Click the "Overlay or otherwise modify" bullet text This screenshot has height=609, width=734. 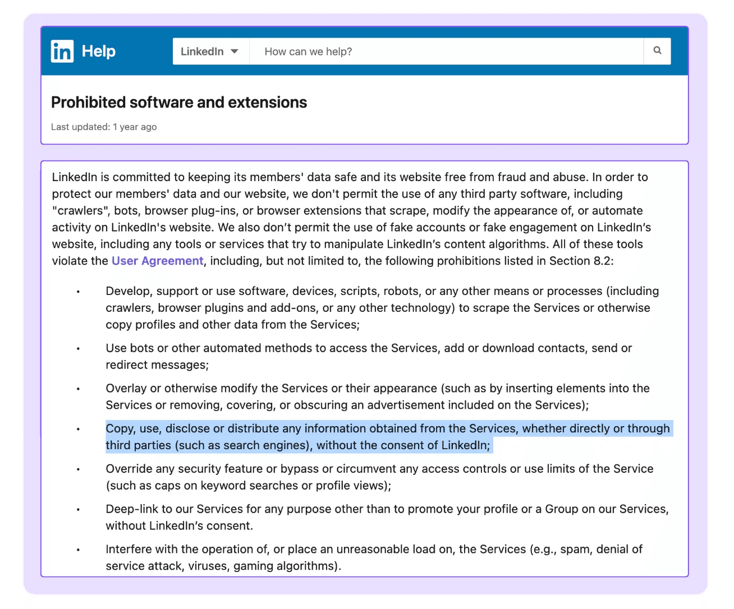(x=378, y=396)
